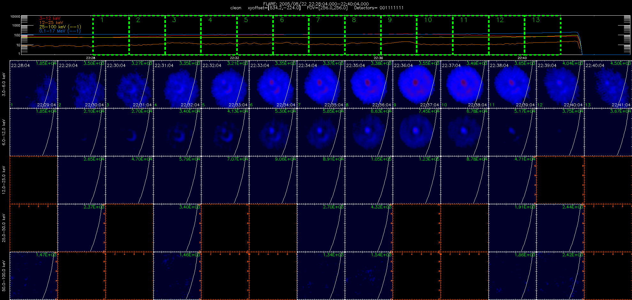Open the 50.0-100.0 keV image at 22:28:04
632x300 pixels.
coord(34,275)
